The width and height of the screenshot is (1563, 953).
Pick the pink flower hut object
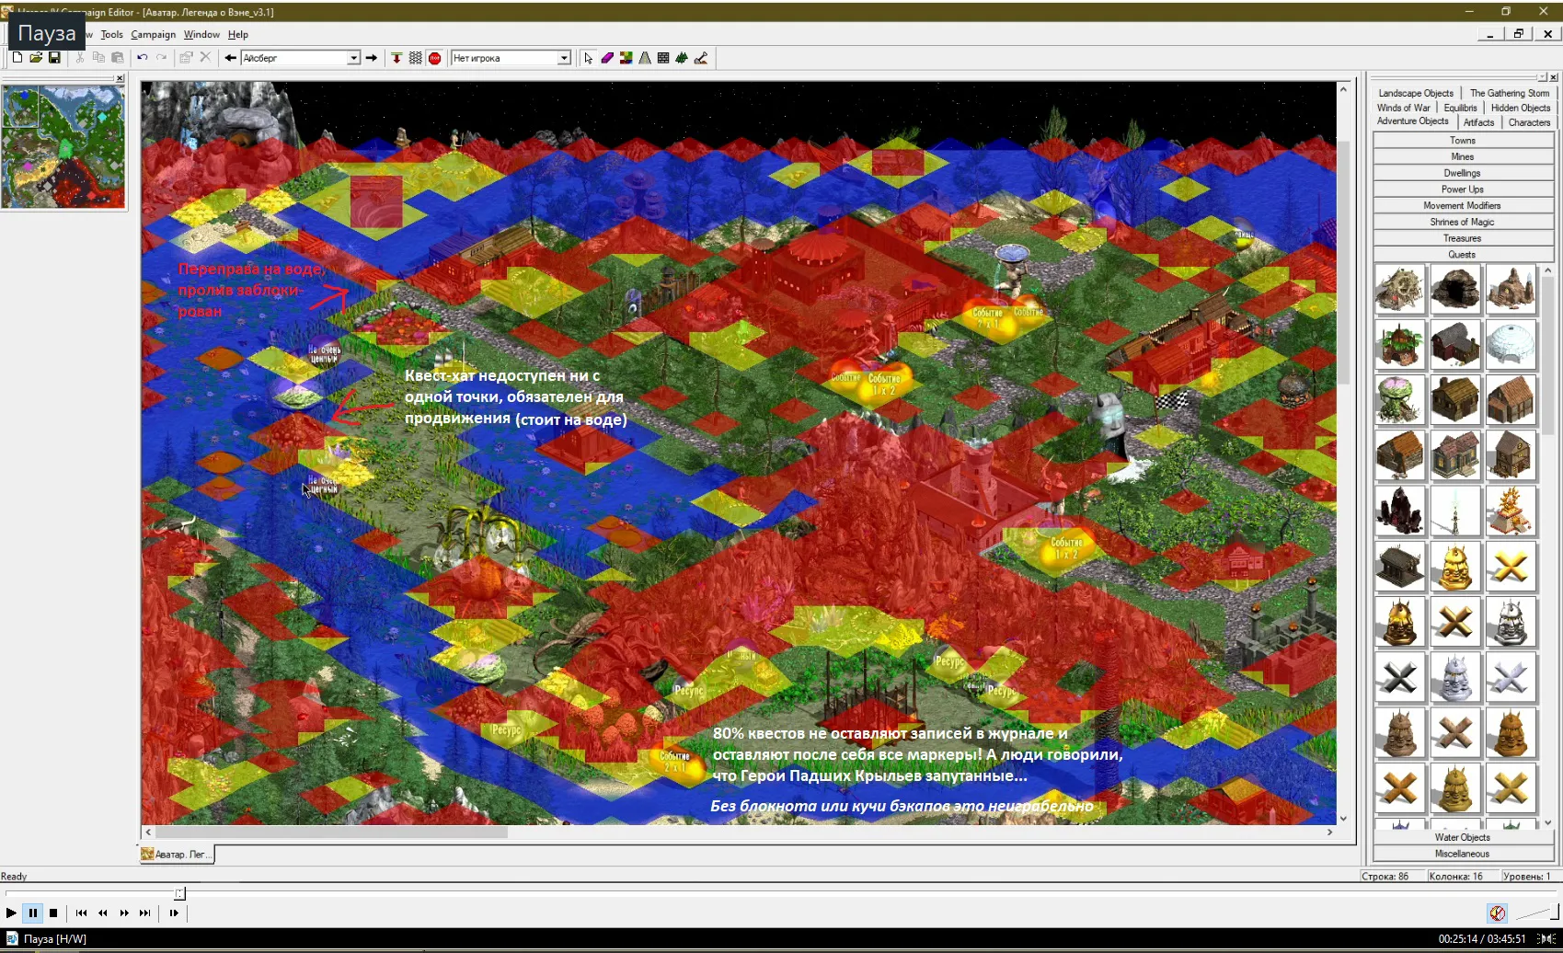coord(1400,400)
